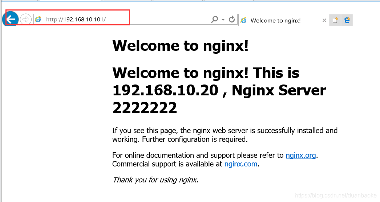The height and width of the screenshot is (202, 380).
Task: Refresh the page with the reload icon
Action: [x=232, y=19]
